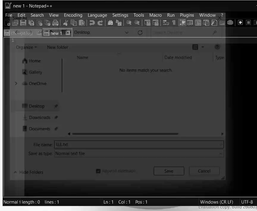This screenshot has width=257, height=211.
Task: Click the Save button
Action: (x=169, y=171)
